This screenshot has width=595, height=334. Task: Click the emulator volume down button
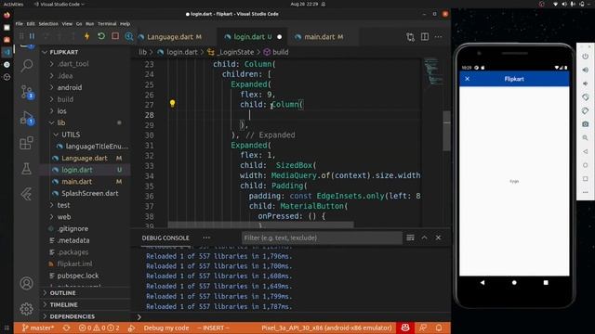(586, 83)
